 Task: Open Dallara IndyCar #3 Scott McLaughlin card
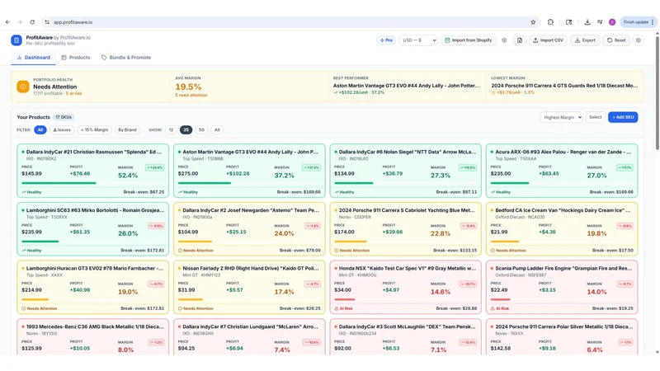click(x=405, y=337)
